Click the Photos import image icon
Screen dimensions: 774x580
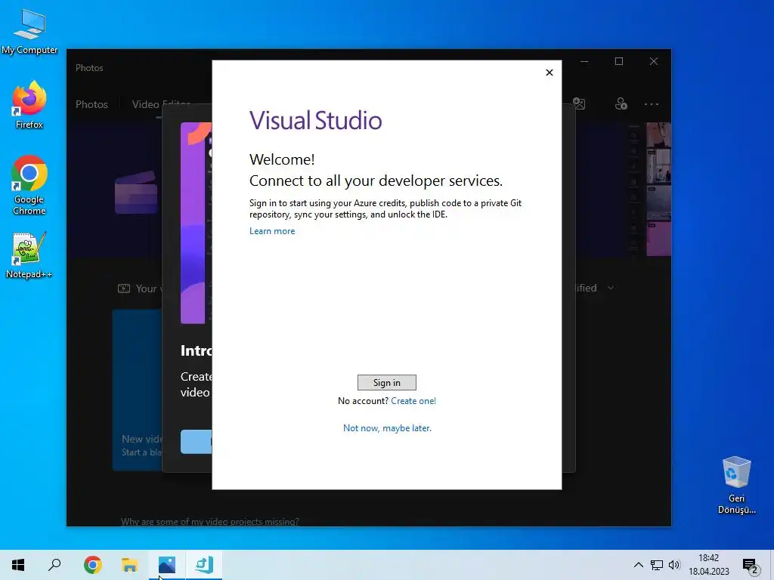click(x=579, y=103)
